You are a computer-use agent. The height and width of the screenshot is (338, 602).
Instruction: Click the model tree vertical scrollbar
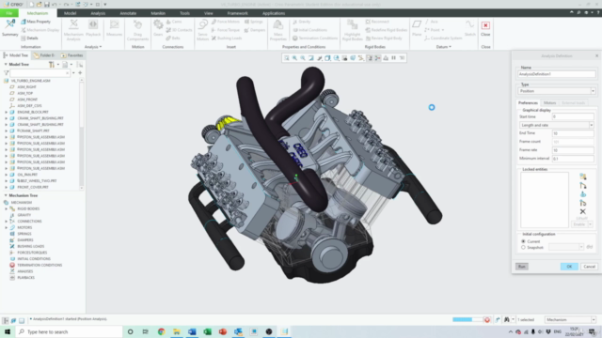coord(82,134)
